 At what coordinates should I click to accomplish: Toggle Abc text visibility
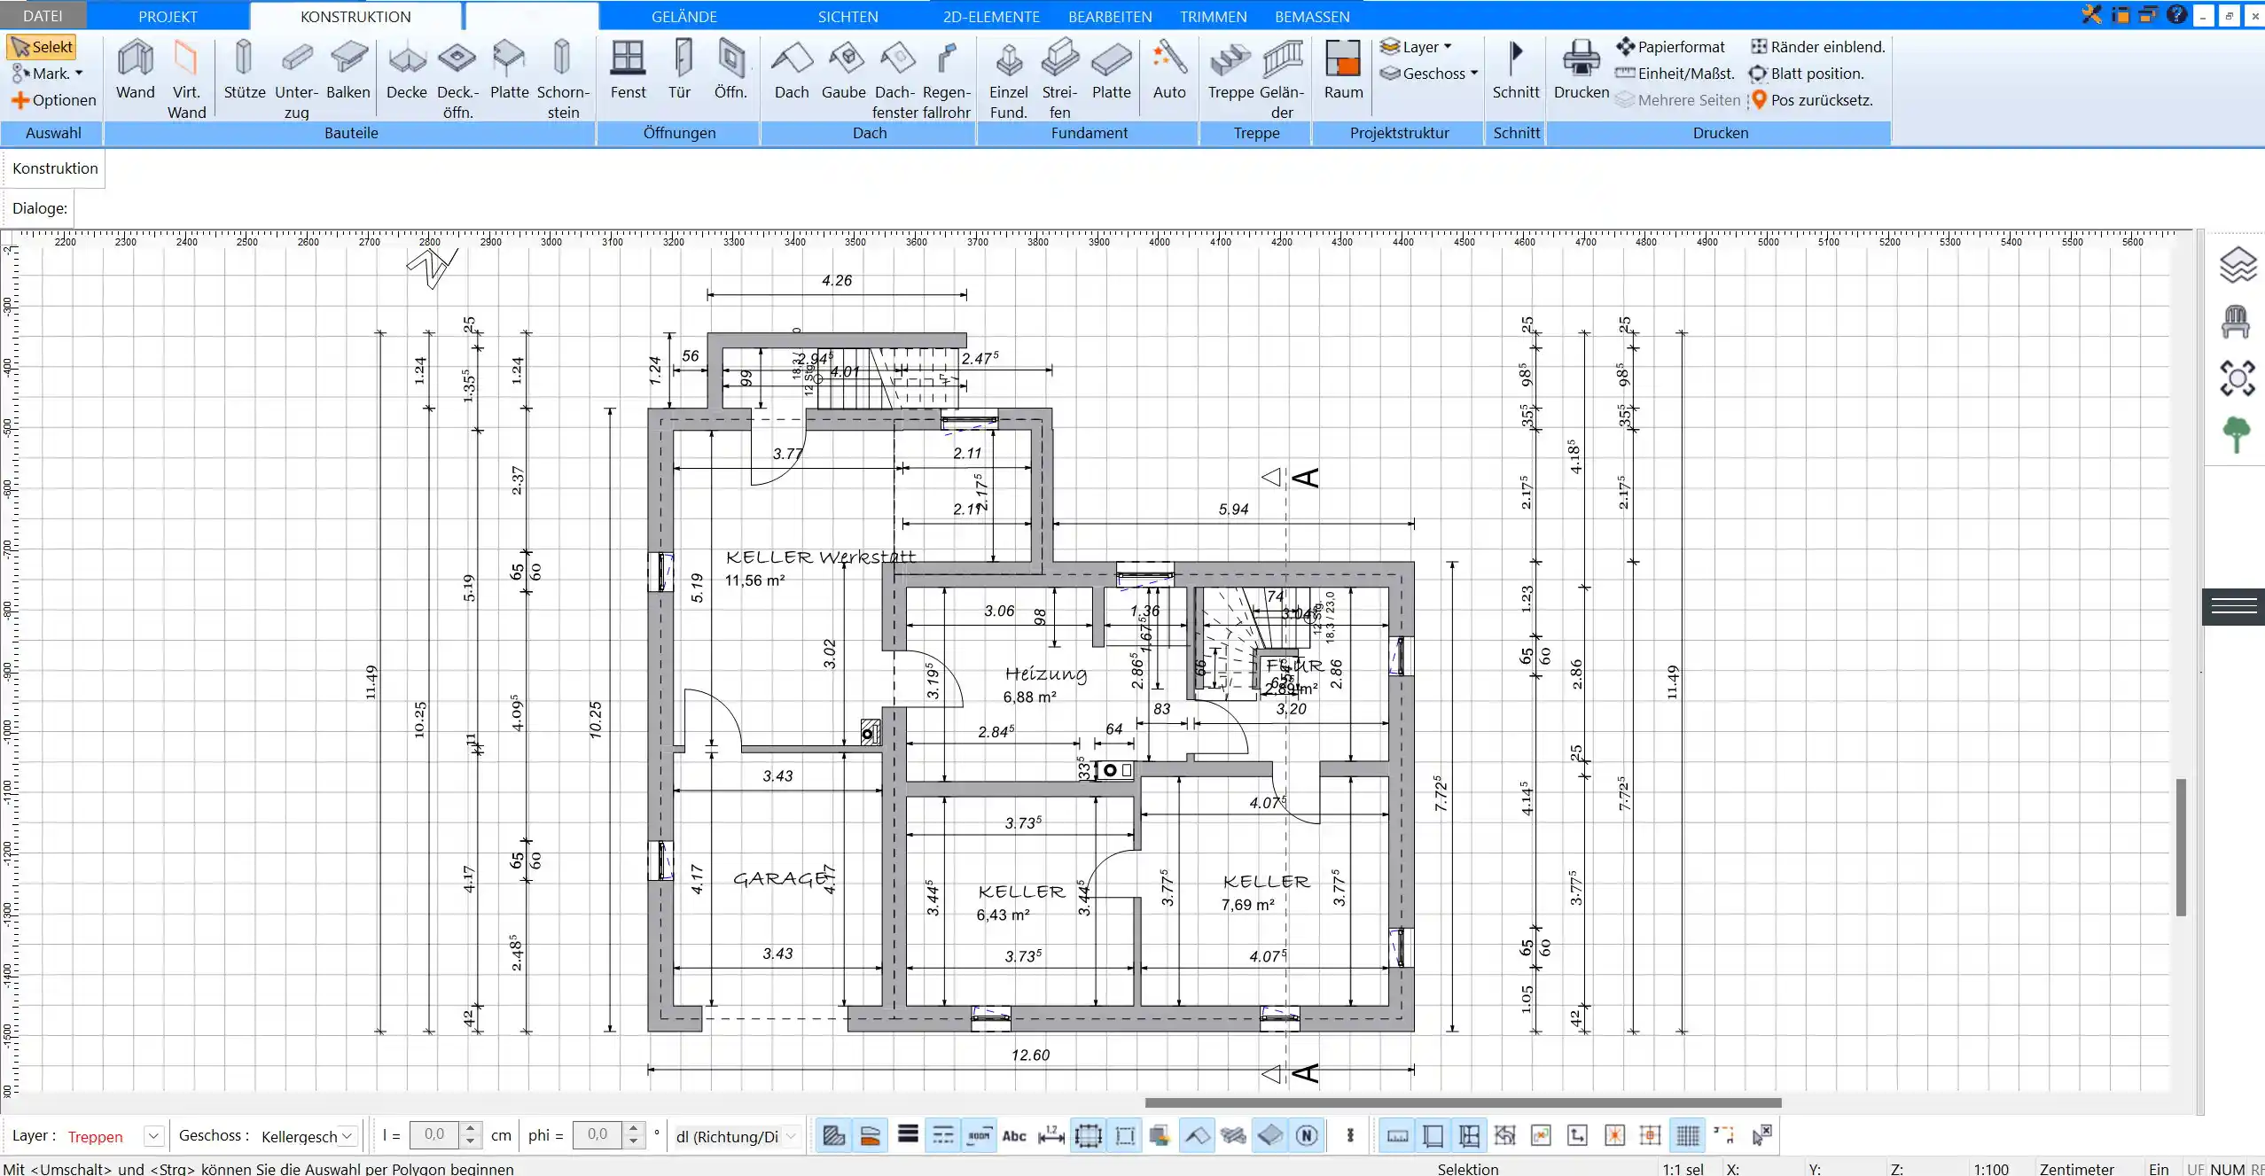1014,1135
